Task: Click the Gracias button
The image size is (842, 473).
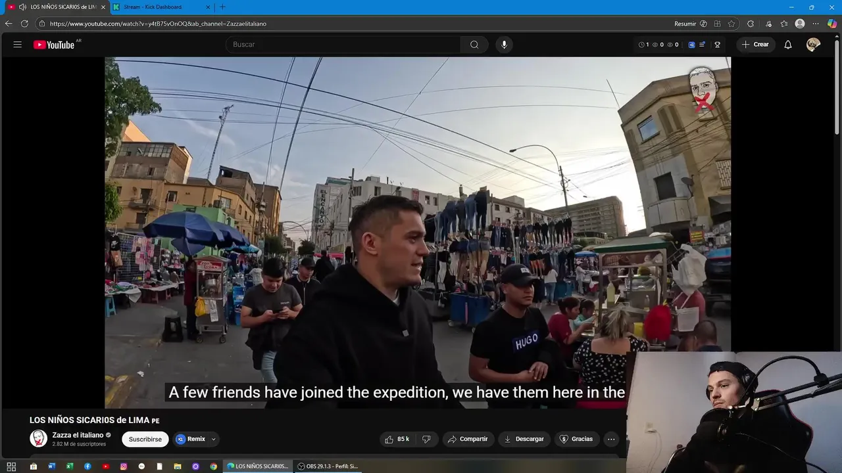Action: pyautogui.click(x=576, y=439)
